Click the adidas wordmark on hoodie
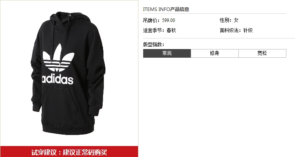 click(x=57, y=79)
